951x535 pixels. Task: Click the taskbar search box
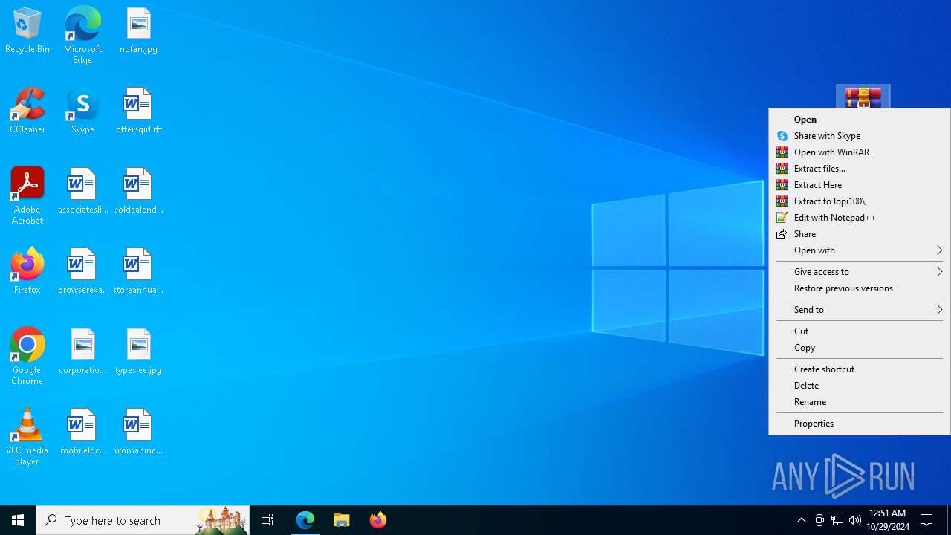[143, 520]
